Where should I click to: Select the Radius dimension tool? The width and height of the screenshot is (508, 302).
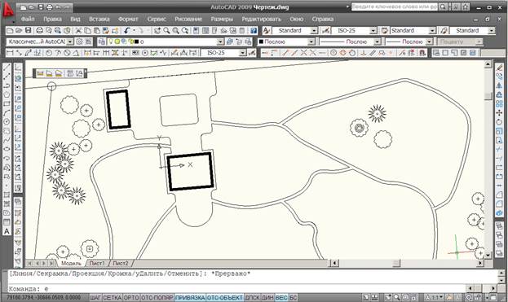click(49, 53)
